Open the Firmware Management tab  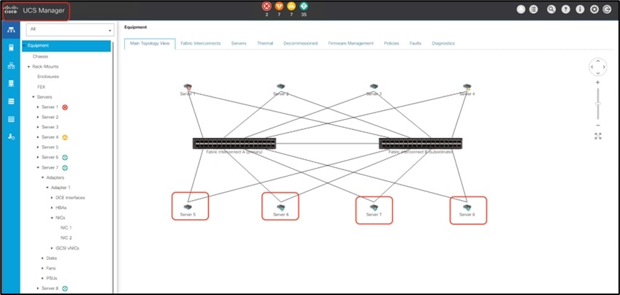click(351, 44)
